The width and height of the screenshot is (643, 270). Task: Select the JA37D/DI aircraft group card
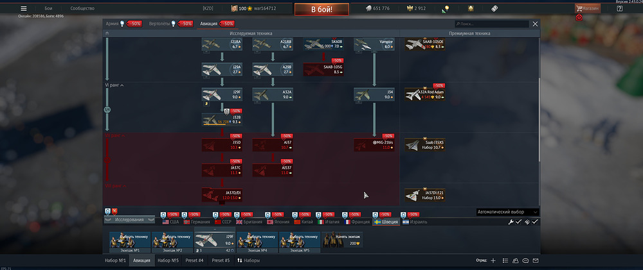pyautogui.click(x=222, y=195)
